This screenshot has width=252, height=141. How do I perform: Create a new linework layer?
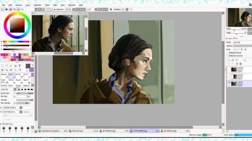coord(233,60)
